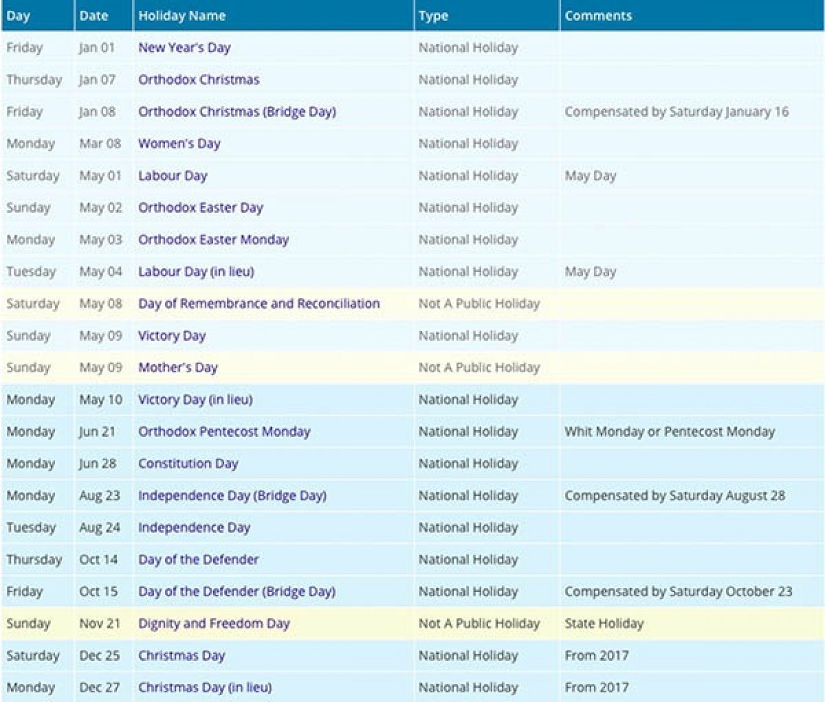Open the New Year's Day holiday link
The image size is (825, 702).
[184, 48]
